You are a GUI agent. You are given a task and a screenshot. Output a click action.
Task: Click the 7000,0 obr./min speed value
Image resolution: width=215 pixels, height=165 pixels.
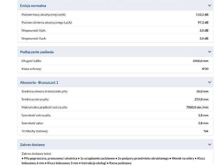pyautogui.click(x=197, y=107)
